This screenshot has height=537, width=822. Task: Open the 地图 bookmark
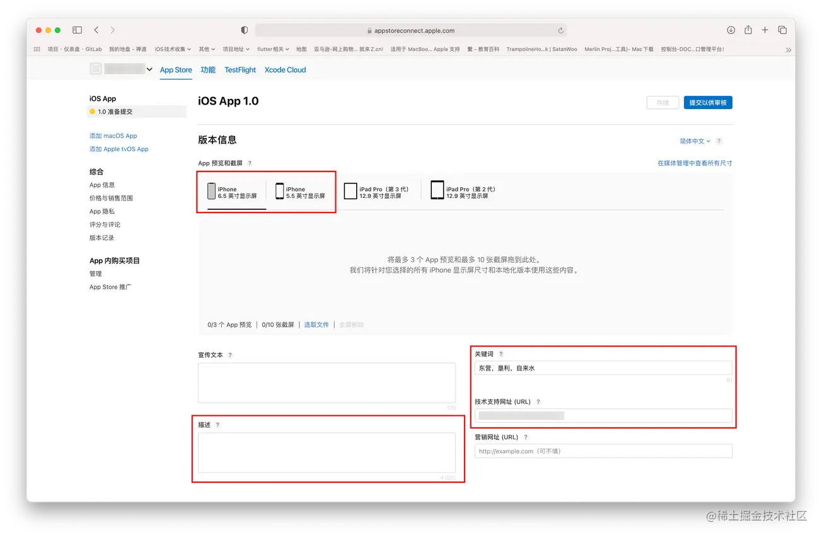[x=301, y=49]
